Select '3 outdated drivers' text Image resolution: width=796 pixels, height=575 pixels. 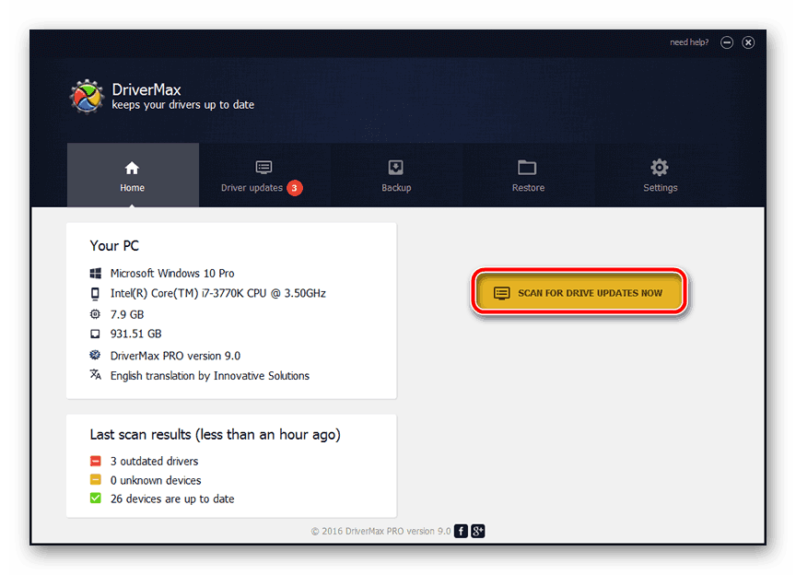(x=155, y=462)
